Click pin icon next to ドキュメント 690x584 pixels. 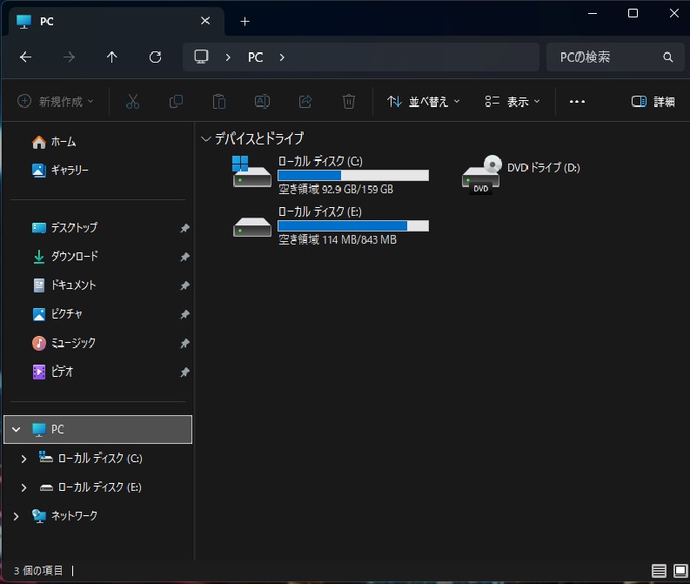click(184, 285)
